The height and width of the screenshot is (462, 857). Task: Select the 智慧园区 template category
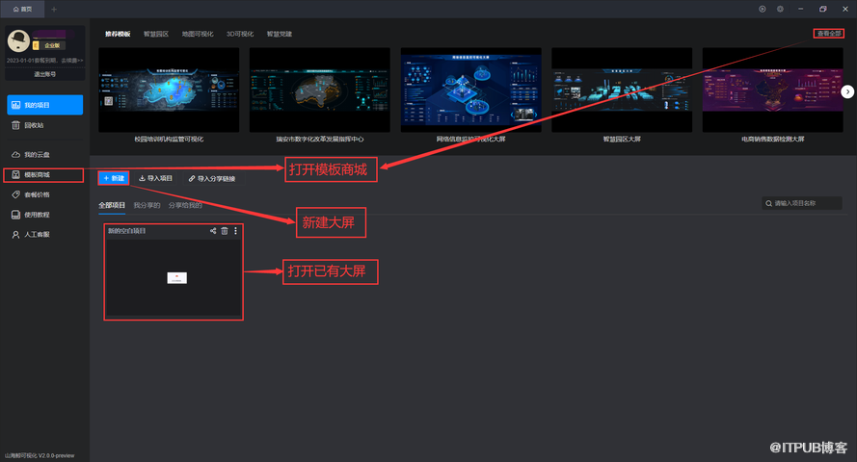(156, 34)
